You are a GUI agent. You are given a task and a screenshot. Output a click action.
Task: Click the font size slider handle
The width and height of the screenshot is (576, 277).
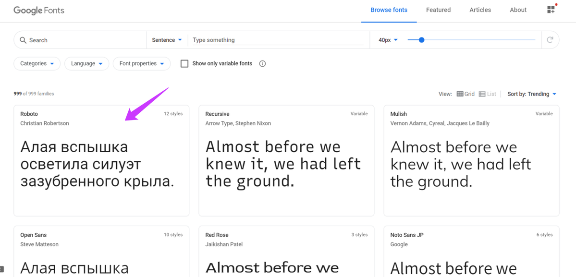tap(422, 40)
